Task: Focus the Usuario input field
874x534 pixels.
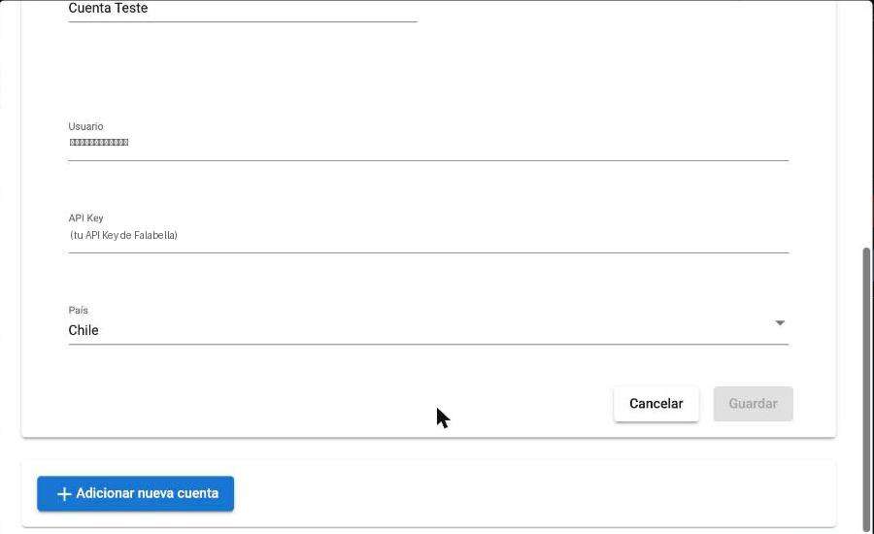Action: click(x=428, y=143)
